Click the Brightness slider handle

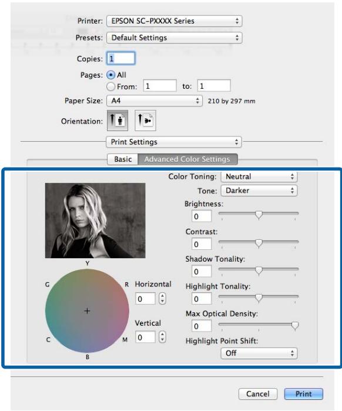(x=259, y=215)
